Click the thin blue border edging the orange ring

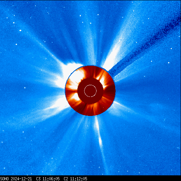(x=65, y=91)
